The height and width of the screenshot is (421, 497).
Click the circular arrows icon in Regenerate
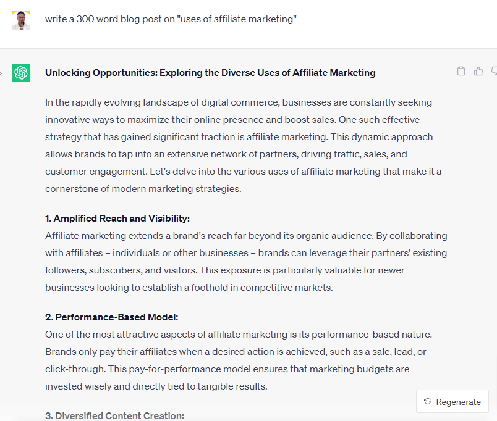click(428, 402)
